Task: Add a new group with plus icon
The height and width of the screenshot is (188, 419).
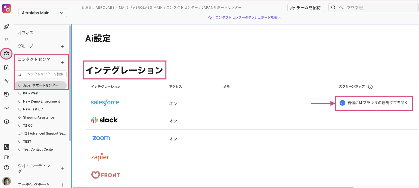Action: click(x=62, y=46)
